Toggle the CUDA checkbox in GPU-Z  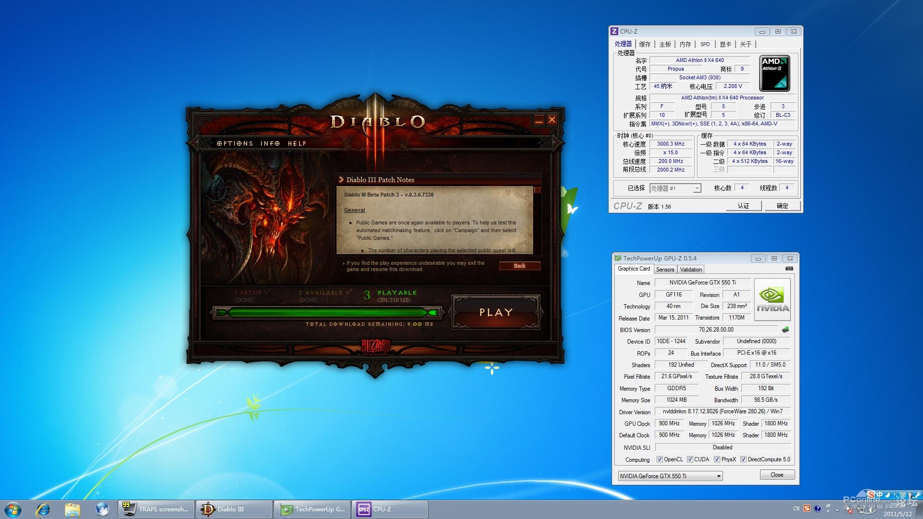pyautogui.click(x=690, y=459)
